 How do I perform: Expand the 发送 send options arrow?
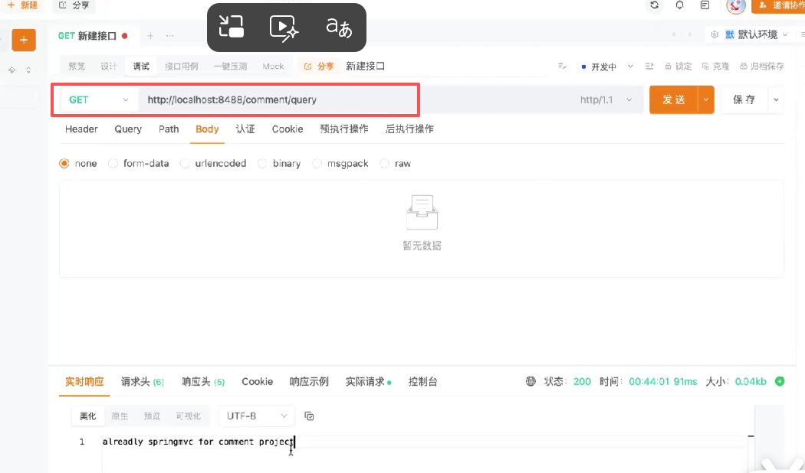(706, 100)
